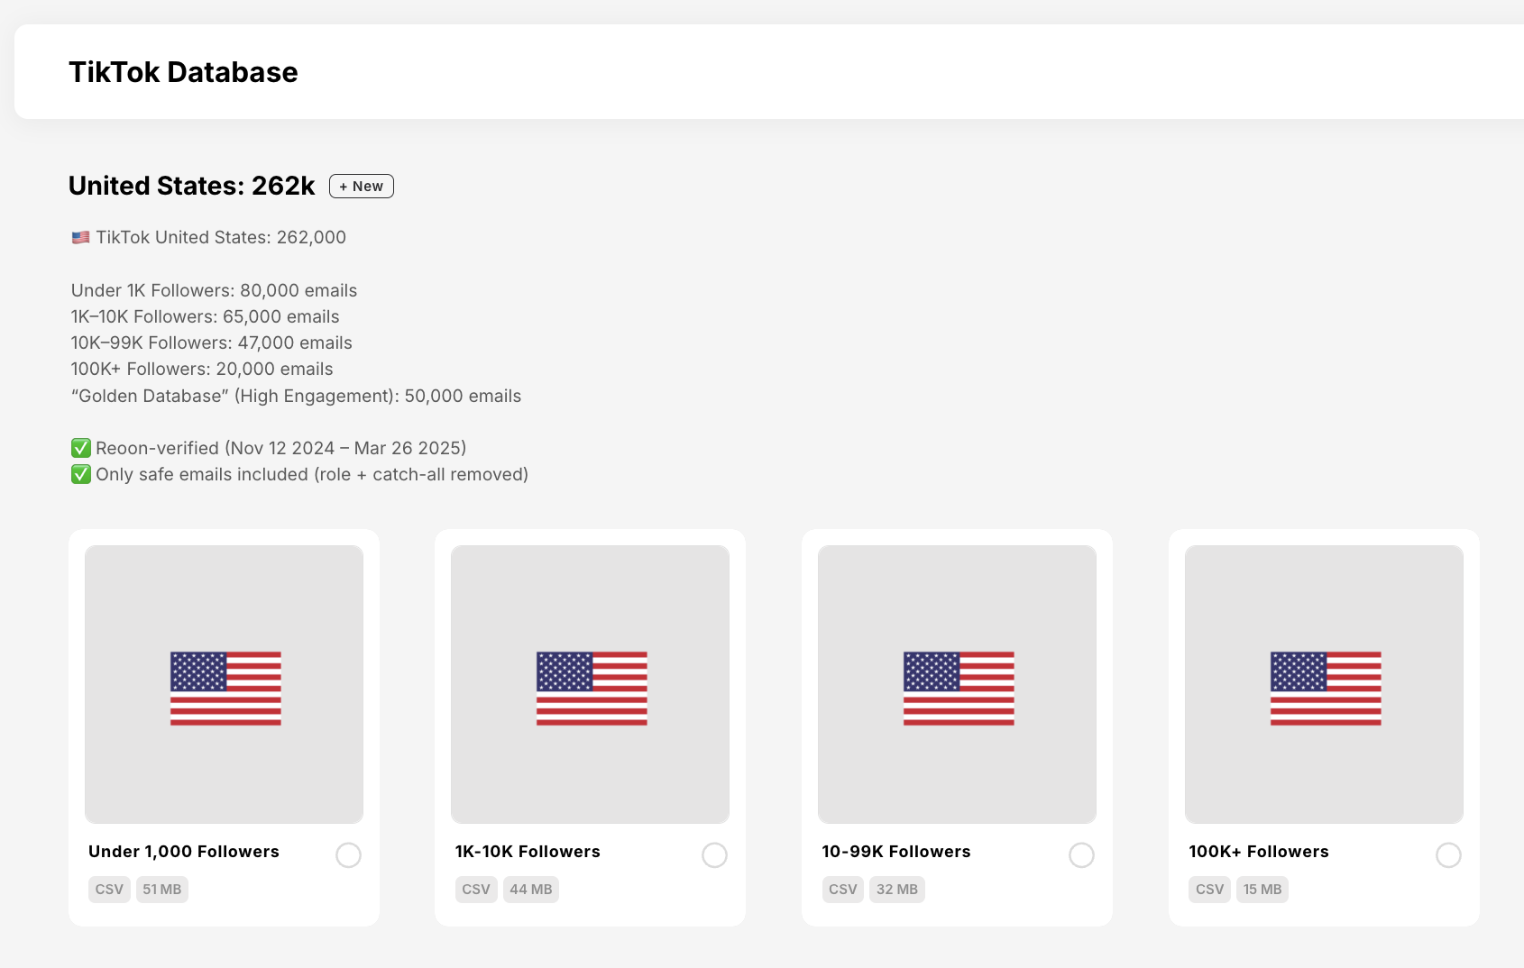Click the green Reoon-verified checkmark
Image resolution: width=1524 pixels, height=968 pixels.
[x=81, y=448]
